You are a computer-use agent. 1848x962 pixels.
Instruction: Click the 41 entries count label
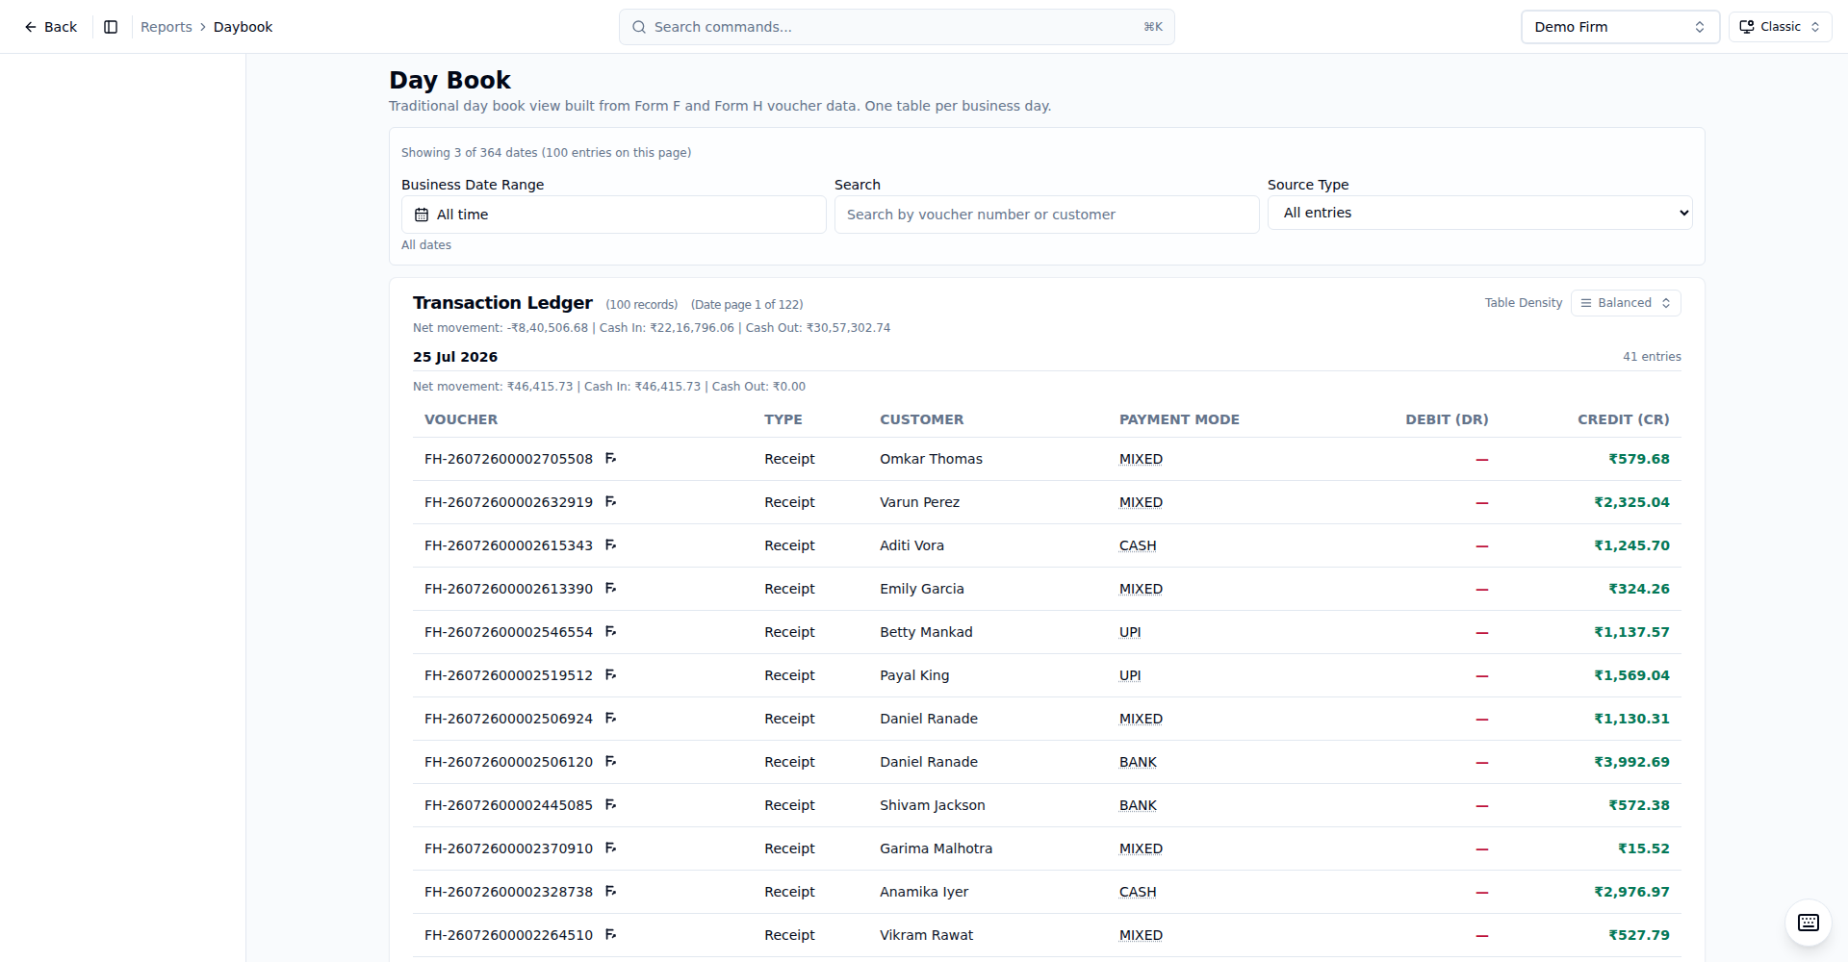1652,357
